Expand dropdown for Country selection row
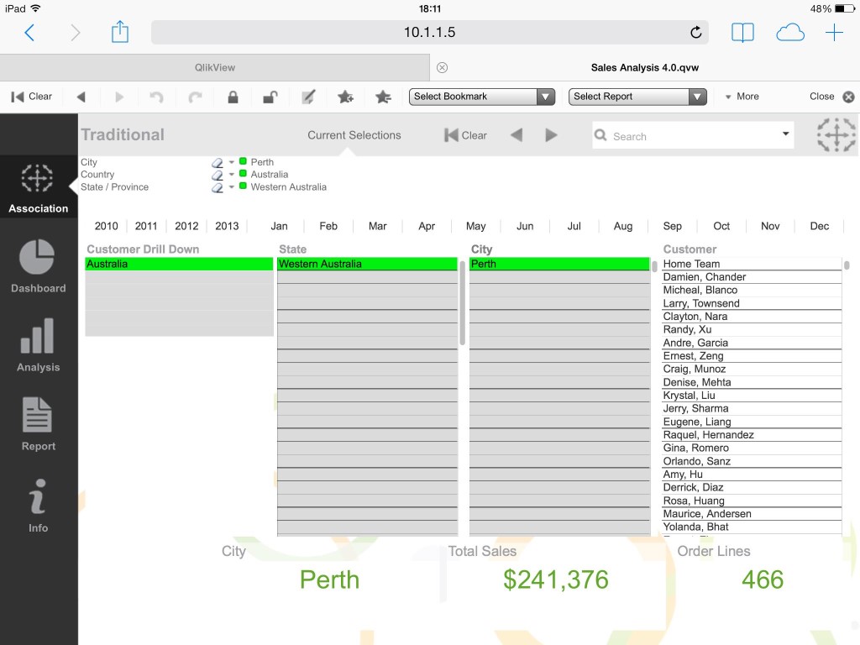The image size is (860, 645). pos(232,175)
